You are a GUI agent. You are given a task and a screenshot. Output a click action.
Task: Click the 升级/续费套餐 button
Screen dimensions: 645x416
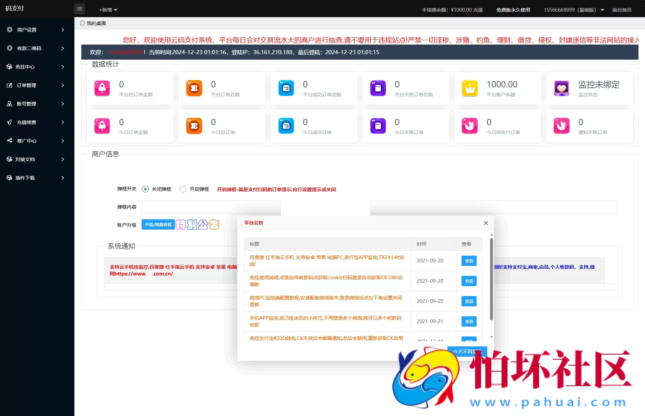tap(158, 225)
